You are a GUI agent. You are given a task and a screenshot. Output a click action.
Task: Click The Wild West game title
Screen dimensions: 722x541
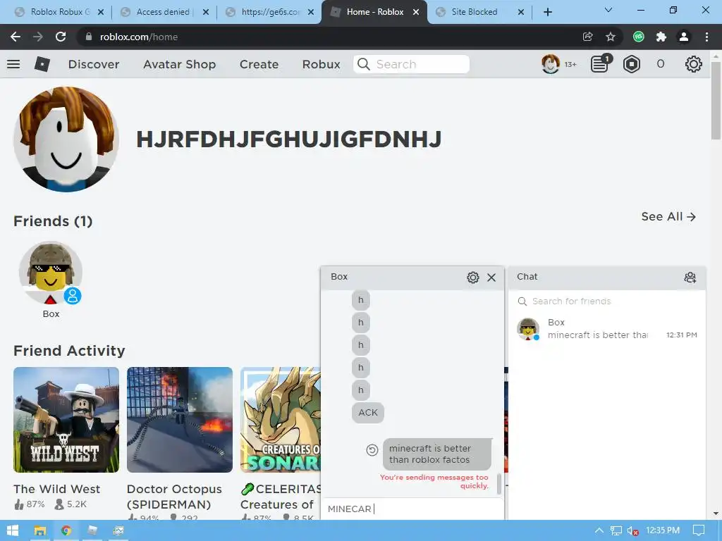point(56,489)
